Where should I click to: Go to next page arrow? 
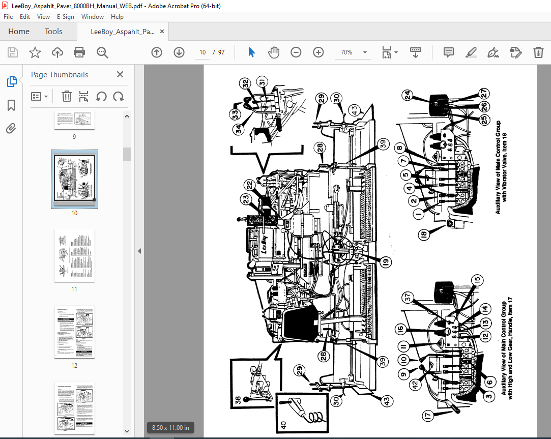(179, 52)
